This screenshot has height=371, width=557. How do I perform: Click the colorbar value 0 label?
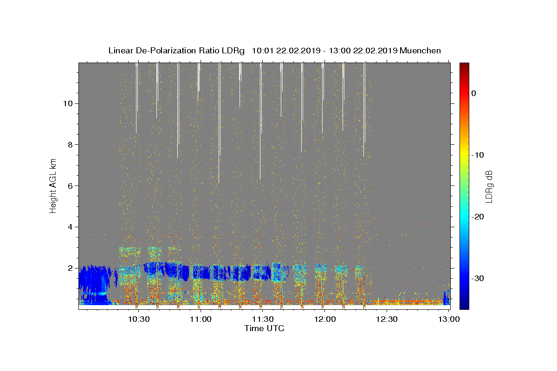click(474, 93)
